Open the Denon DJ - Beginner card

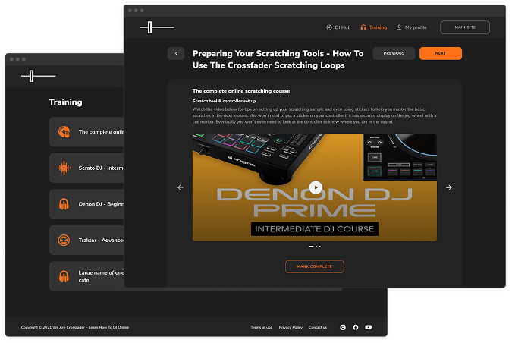(x=86, y=204)
